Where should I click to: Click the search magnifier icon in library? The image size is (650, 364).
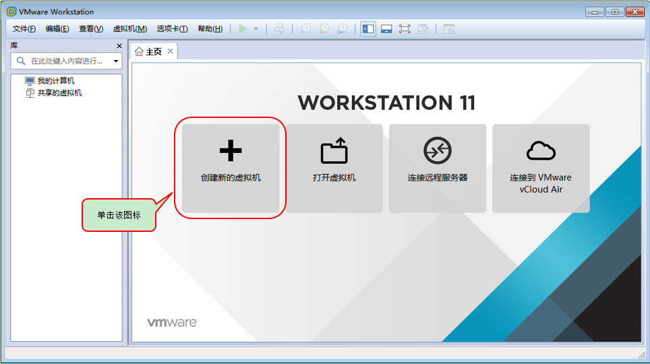(21, 61)
